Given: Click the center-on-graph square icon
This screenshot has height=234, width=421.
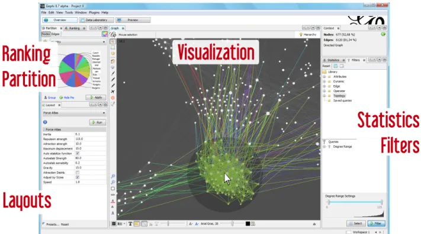Looking at the screenshot, I should [113, 188].
